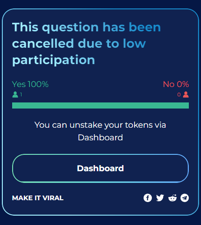201x225 pixels.
Task: Open the Dashboard button
Action: pos(100,168)
